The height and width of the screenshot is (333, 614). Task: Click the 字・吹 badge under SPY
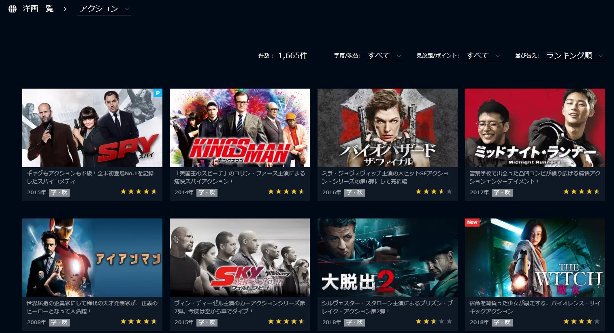pyautogui.click(x=60, y=193)
